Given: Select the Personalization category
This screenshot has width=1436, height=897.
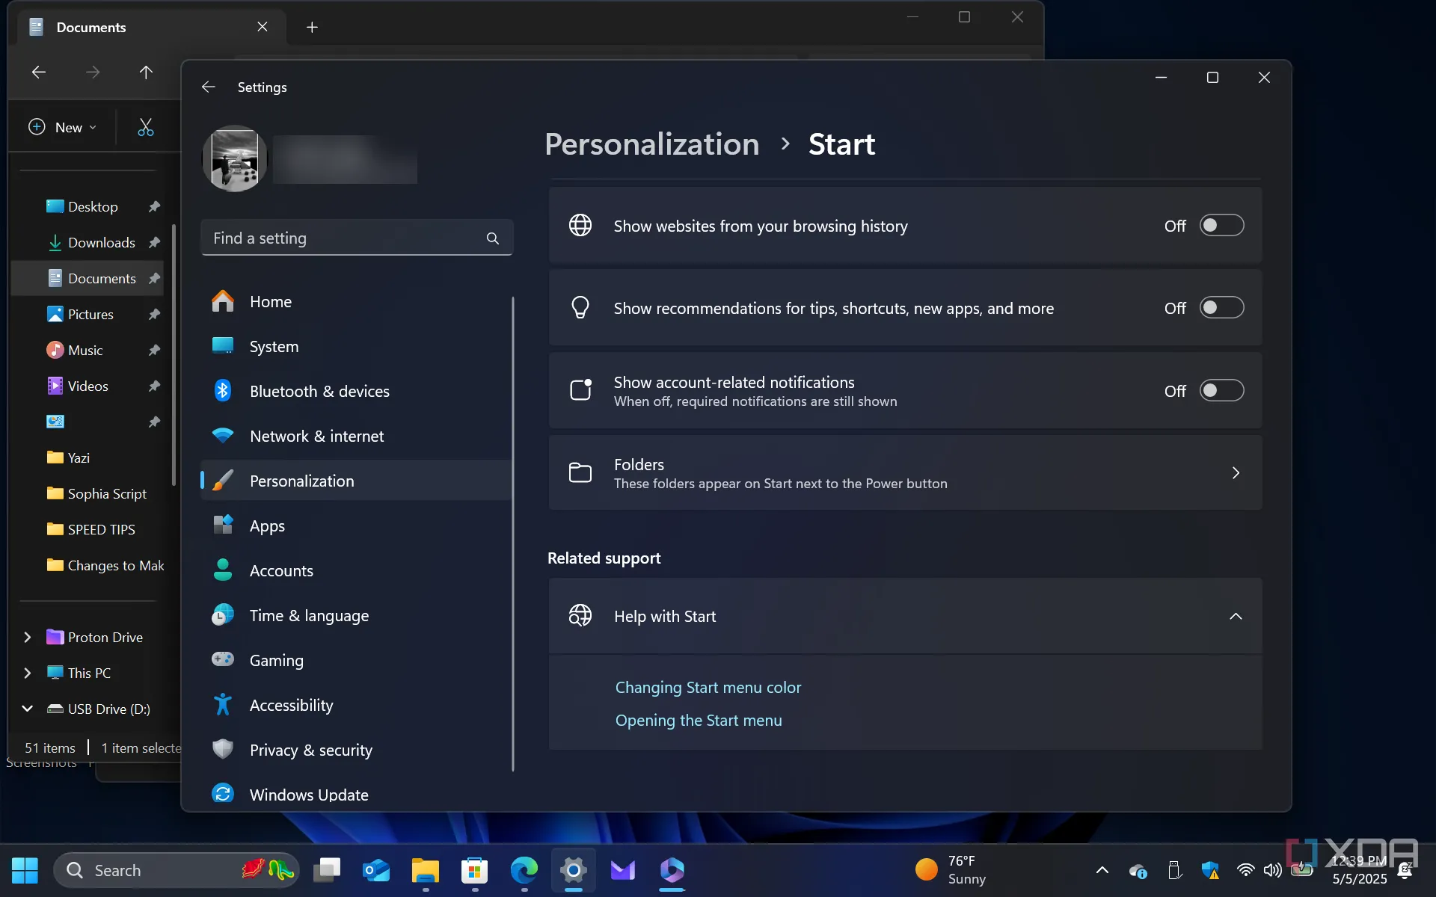Looking at the screenshot, I should point(357,481).
